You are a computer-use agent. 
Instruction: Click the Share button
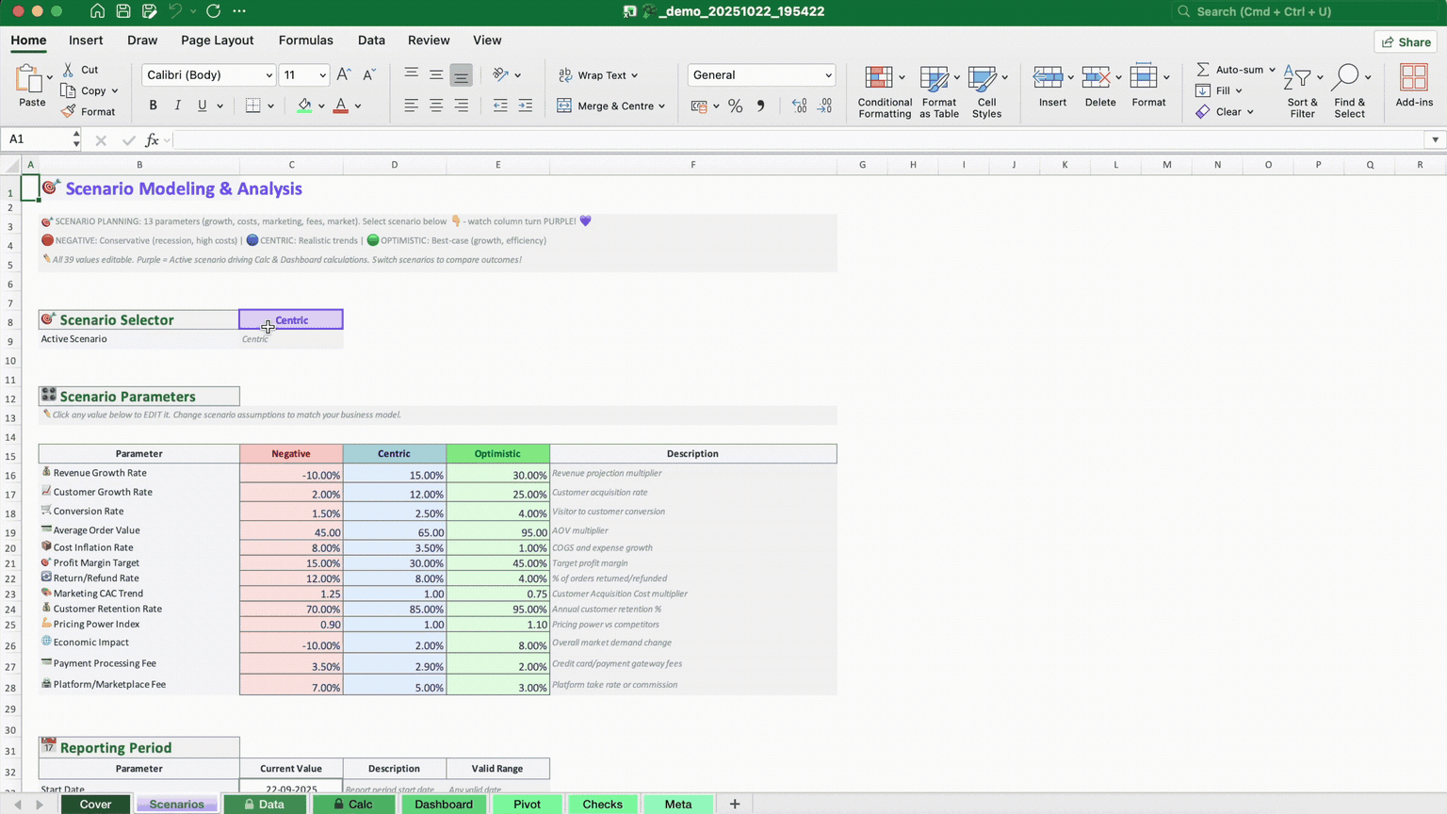click(x=1406, y=41)
